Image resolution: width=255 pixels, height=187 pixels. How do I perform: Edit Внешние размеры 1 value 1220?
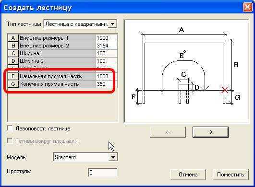pyautogui.click(x=106, y=38)
